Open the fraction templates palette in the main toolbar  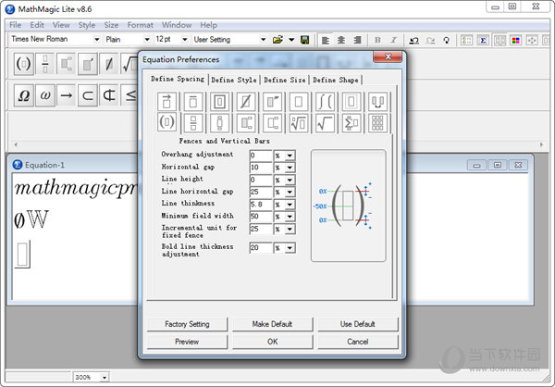click(x=45, y=64)
